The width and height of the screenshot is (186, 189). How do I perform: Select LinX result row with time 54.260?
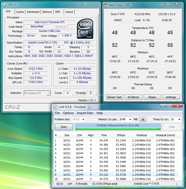pyautogui.click(x=116, y=170)
